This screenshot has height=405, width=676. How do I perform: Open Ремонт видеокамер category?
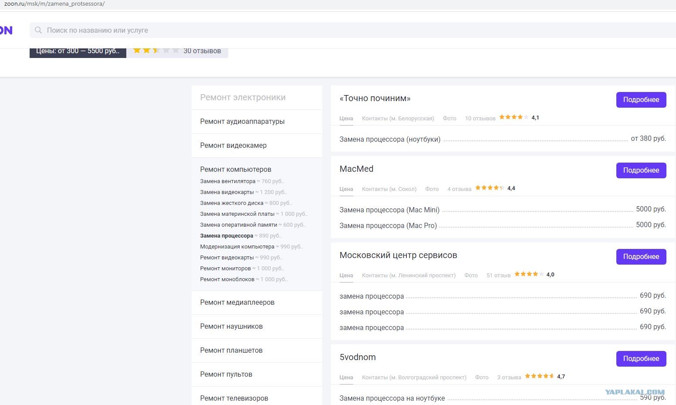pyautogui.click(x=233, y=146)
